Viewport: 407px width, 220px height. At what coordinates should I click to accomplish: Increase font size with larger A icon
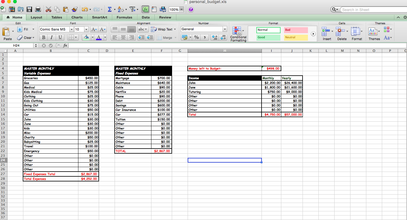coord(94,29)
